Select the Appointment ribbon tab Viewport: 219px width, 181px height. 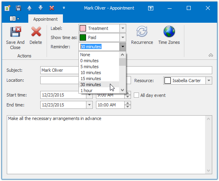[x=45, y=19]
